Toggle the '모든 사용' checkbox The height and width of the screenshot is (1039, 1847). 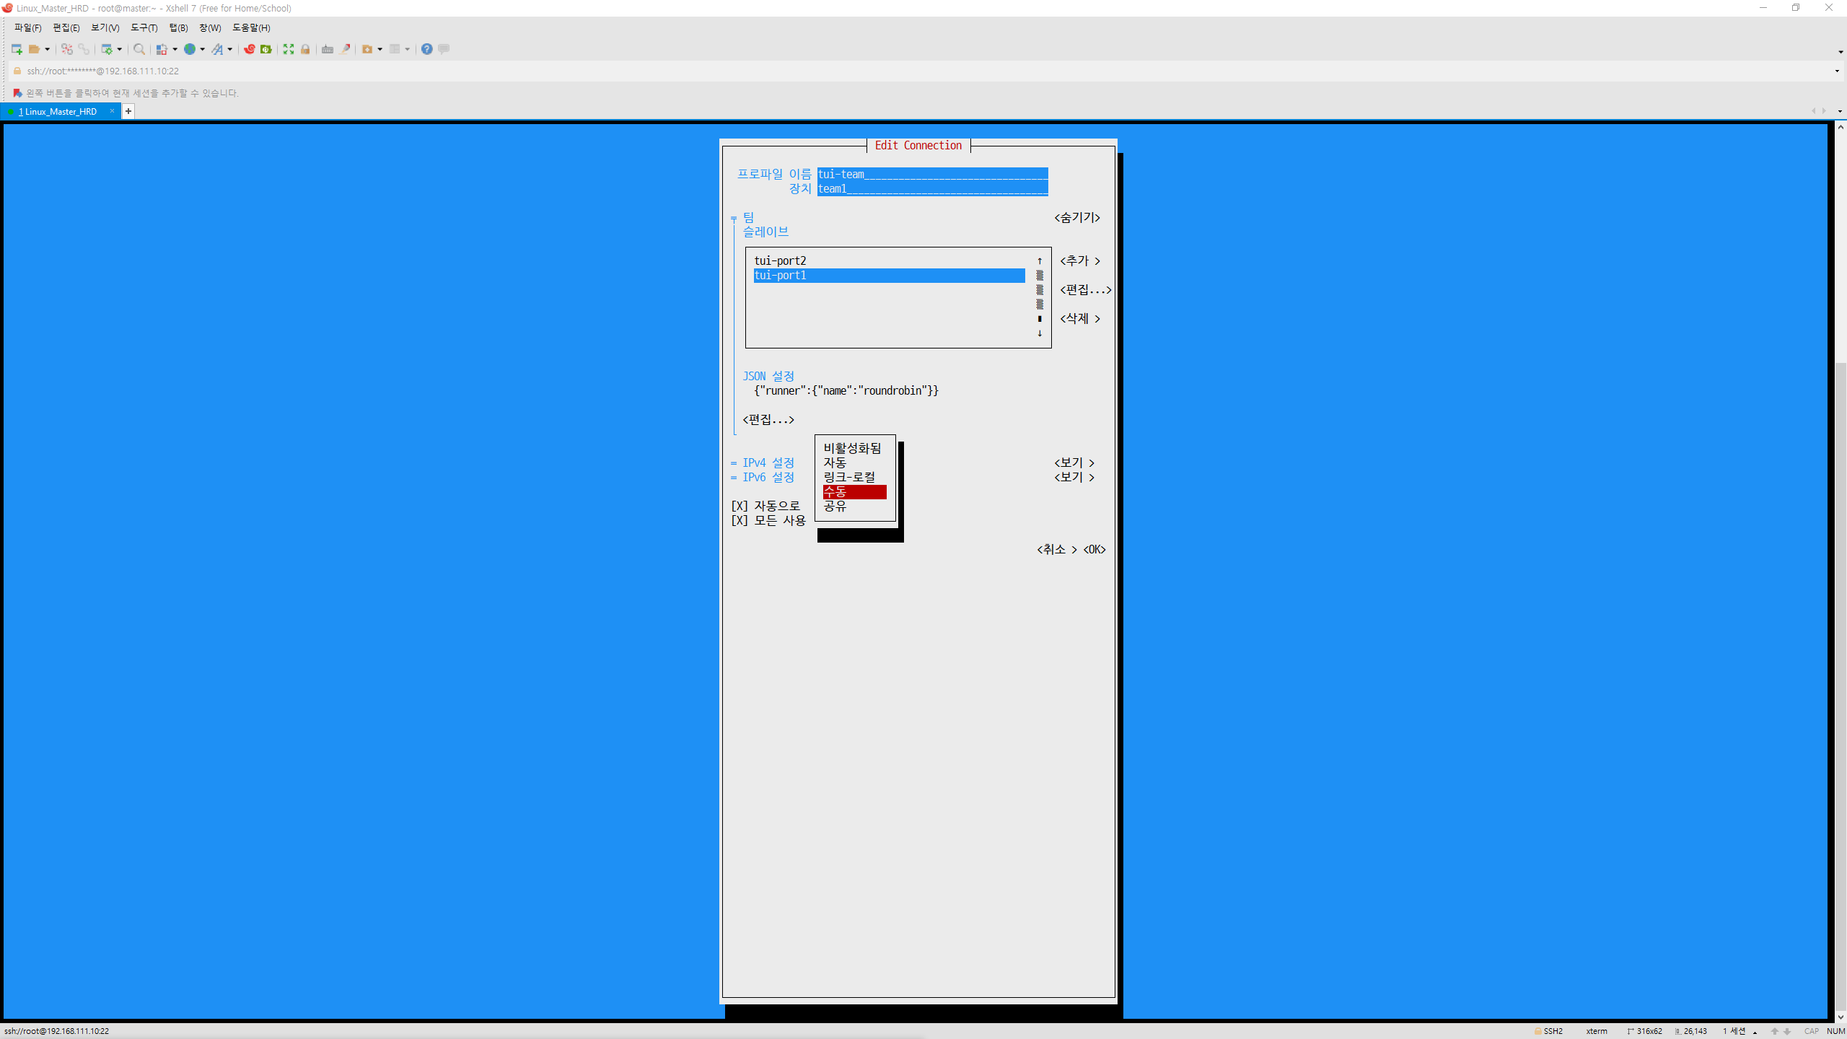tap(740, 520)
